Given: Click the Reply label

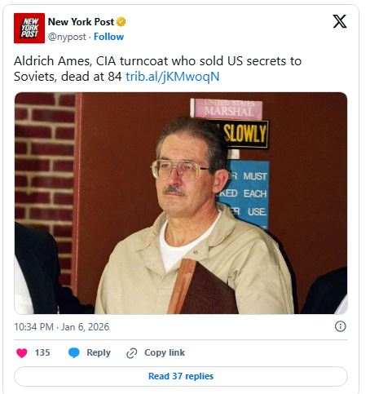Looking at the screenshot, I should pos(99,352).
